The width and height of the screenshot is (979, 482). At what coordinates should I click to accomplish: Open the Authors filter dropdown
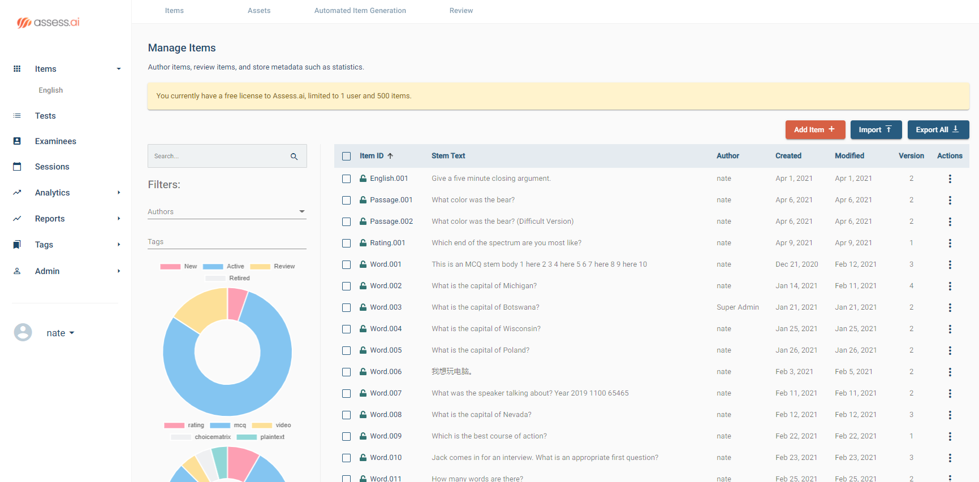pyautogui.click(x=227, y=212)
